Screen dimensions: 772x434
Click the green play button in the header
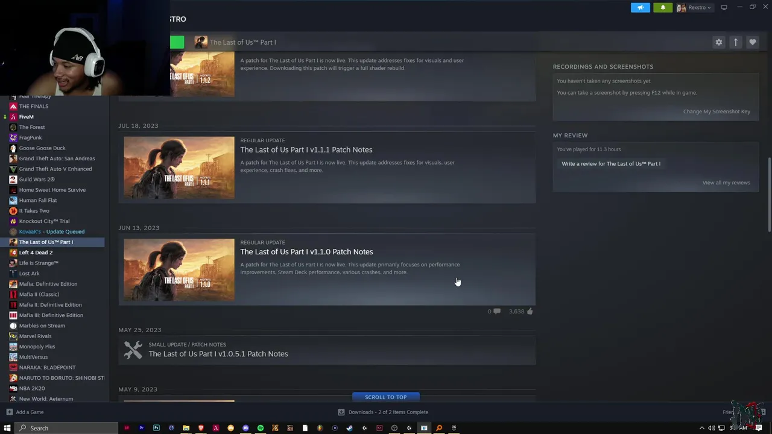pyautogui.click(x=177, y=42)
